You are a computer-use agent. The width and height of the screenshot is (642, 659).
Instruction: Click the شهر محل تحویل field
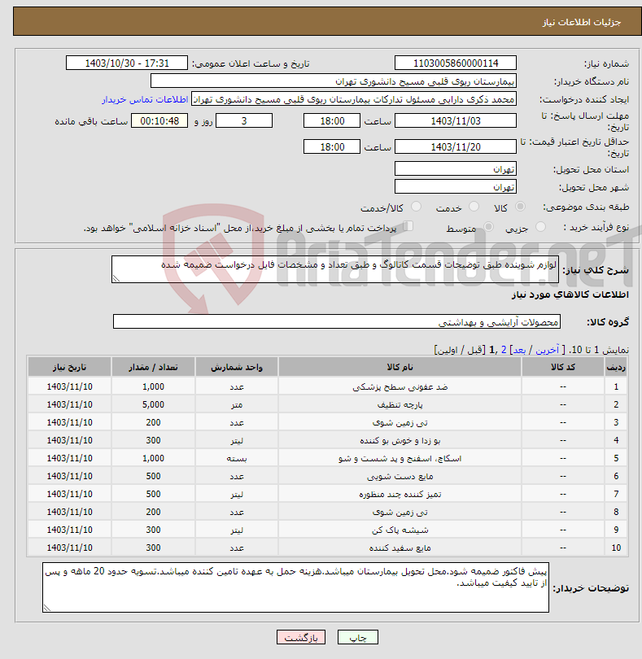[456, 186]
